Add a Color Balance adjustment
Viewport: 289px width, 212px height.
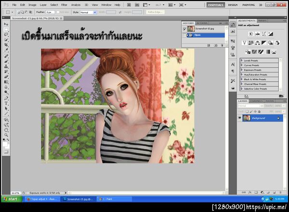click(258, 43)
